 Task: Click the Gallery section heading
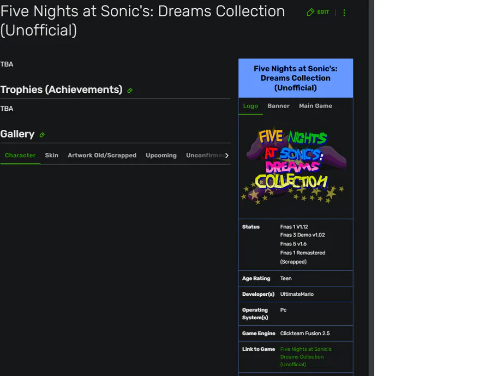pos(17,134)
